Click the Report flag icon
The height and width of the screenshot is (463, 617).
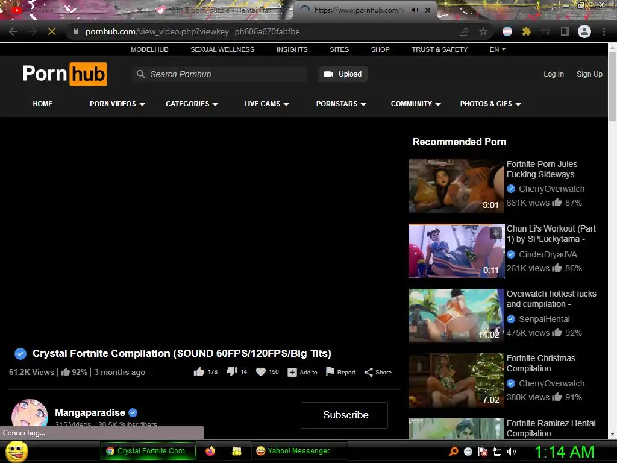tap(330, 371)
